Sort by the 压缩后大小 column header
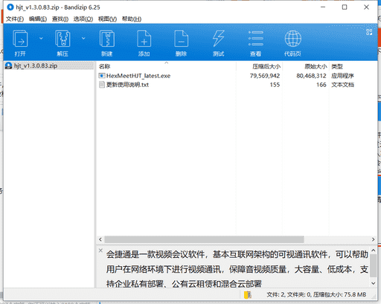The image size is (381, 304). 259,66
